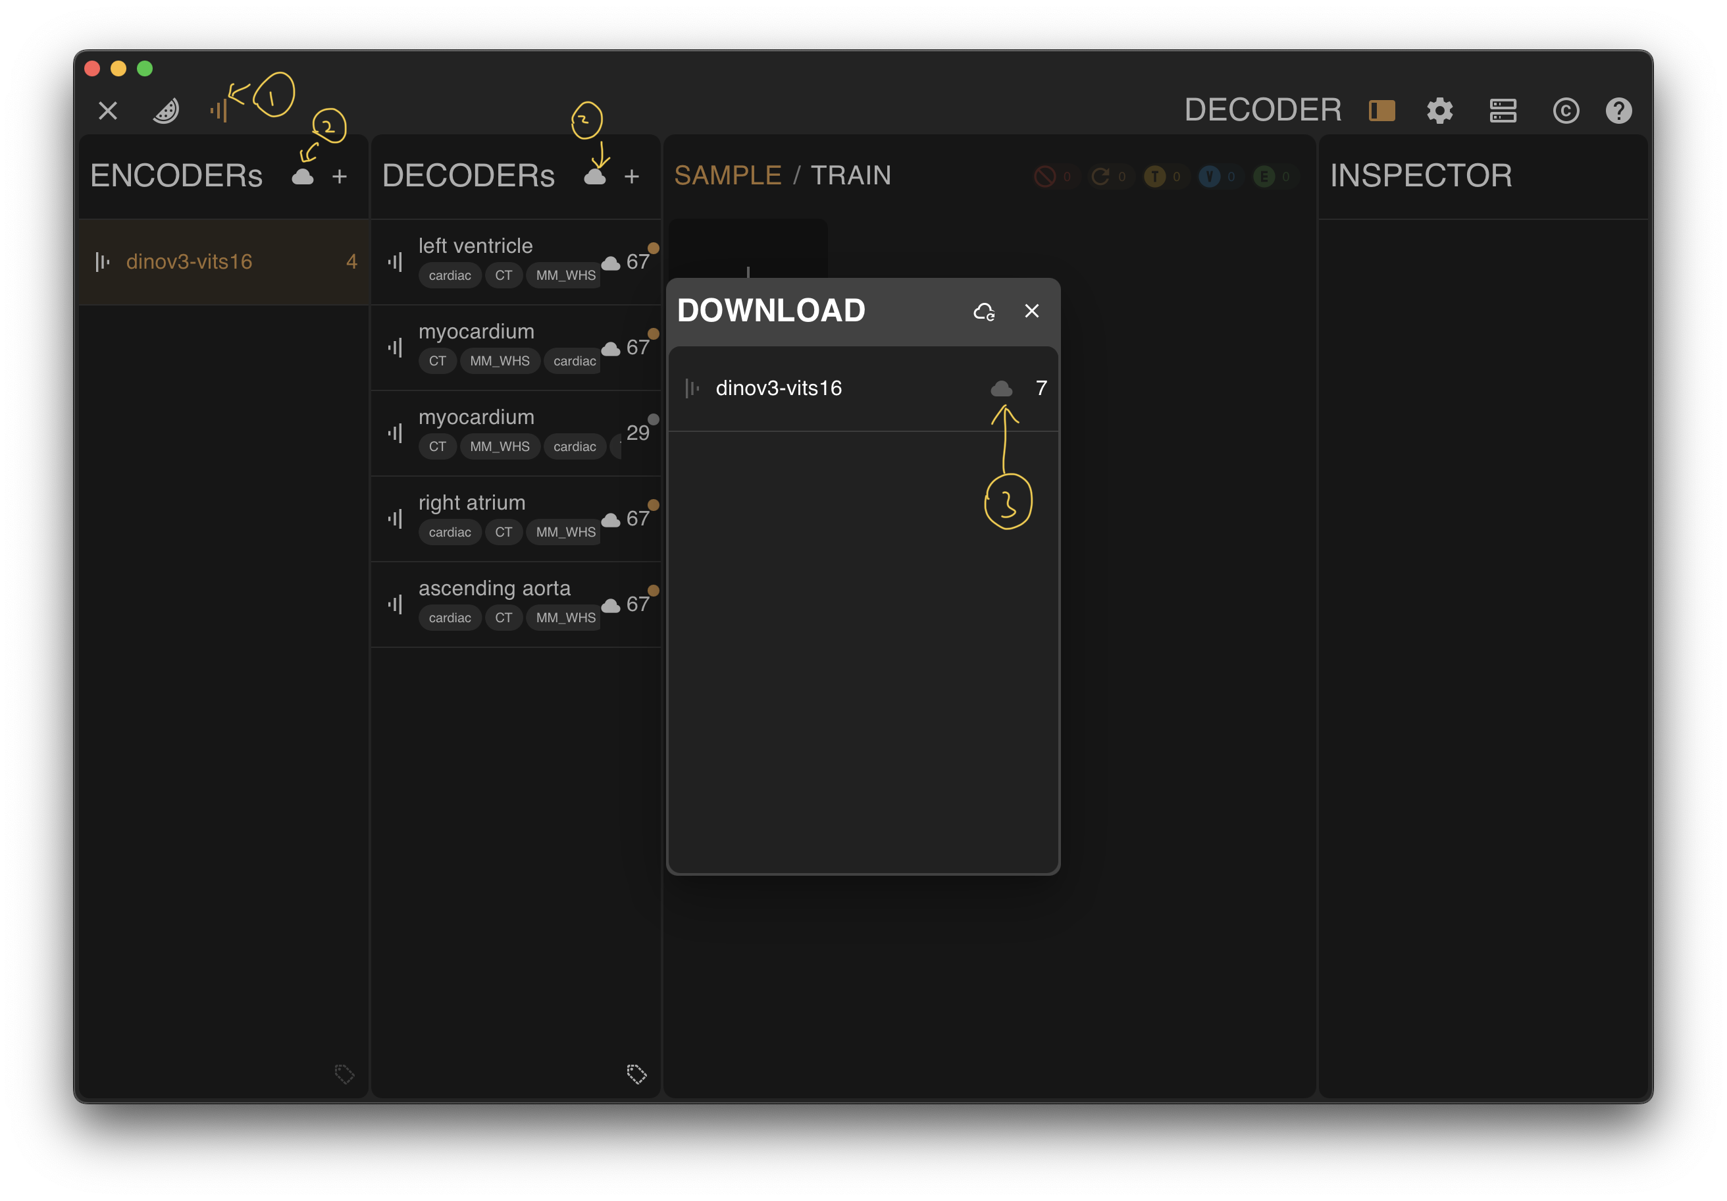1727x1201 pixels.
Task: Download dinov3-vits16 via its cloud icon
Action: pyautogui.click(x=1000, y=388)
